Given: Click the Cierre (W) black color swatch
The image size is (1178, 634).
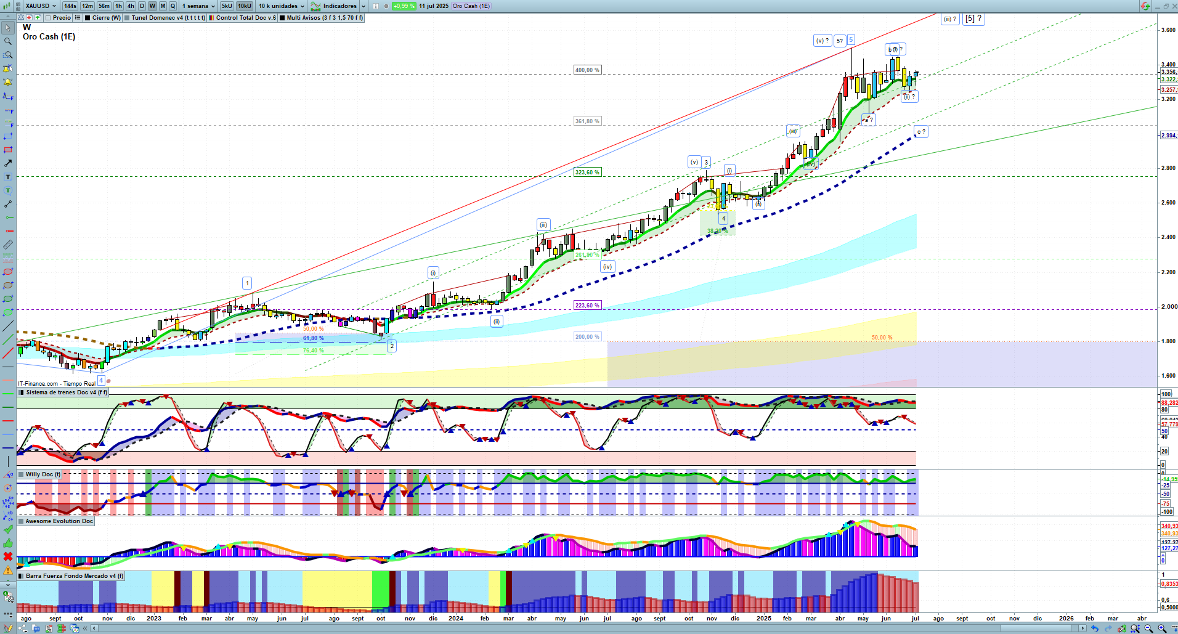Looking at the screenshot, I should pos(88,18).
